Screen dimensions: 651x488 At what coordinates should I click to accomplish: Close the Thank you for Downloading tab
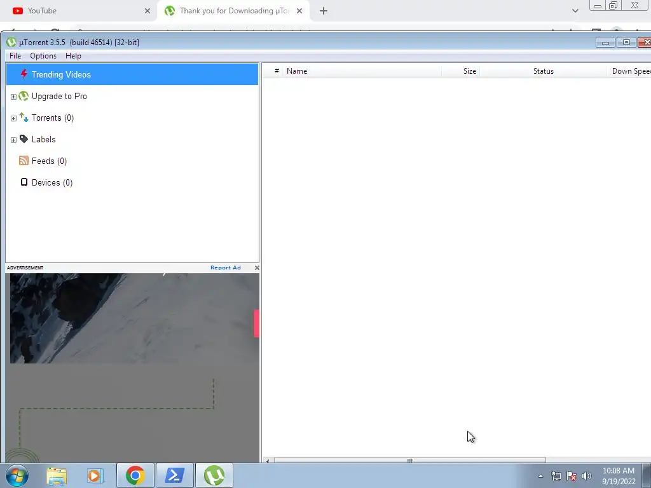pyautogui.click(x=299, y=11)
